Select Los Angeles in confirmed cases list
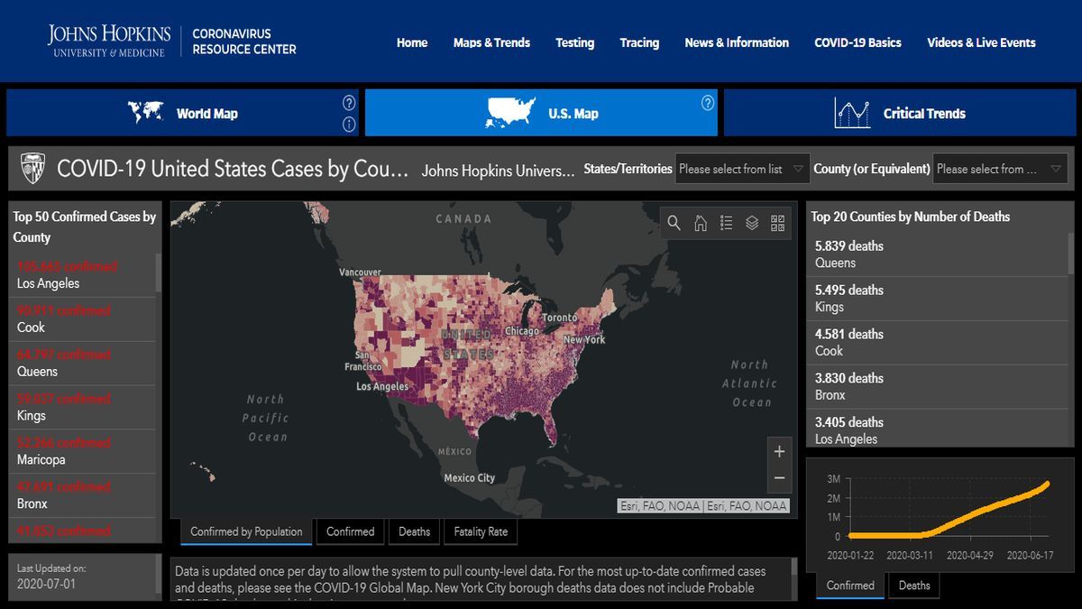Image resolution: width=1082 pixels, height=609 pixels. coord(82,274)
